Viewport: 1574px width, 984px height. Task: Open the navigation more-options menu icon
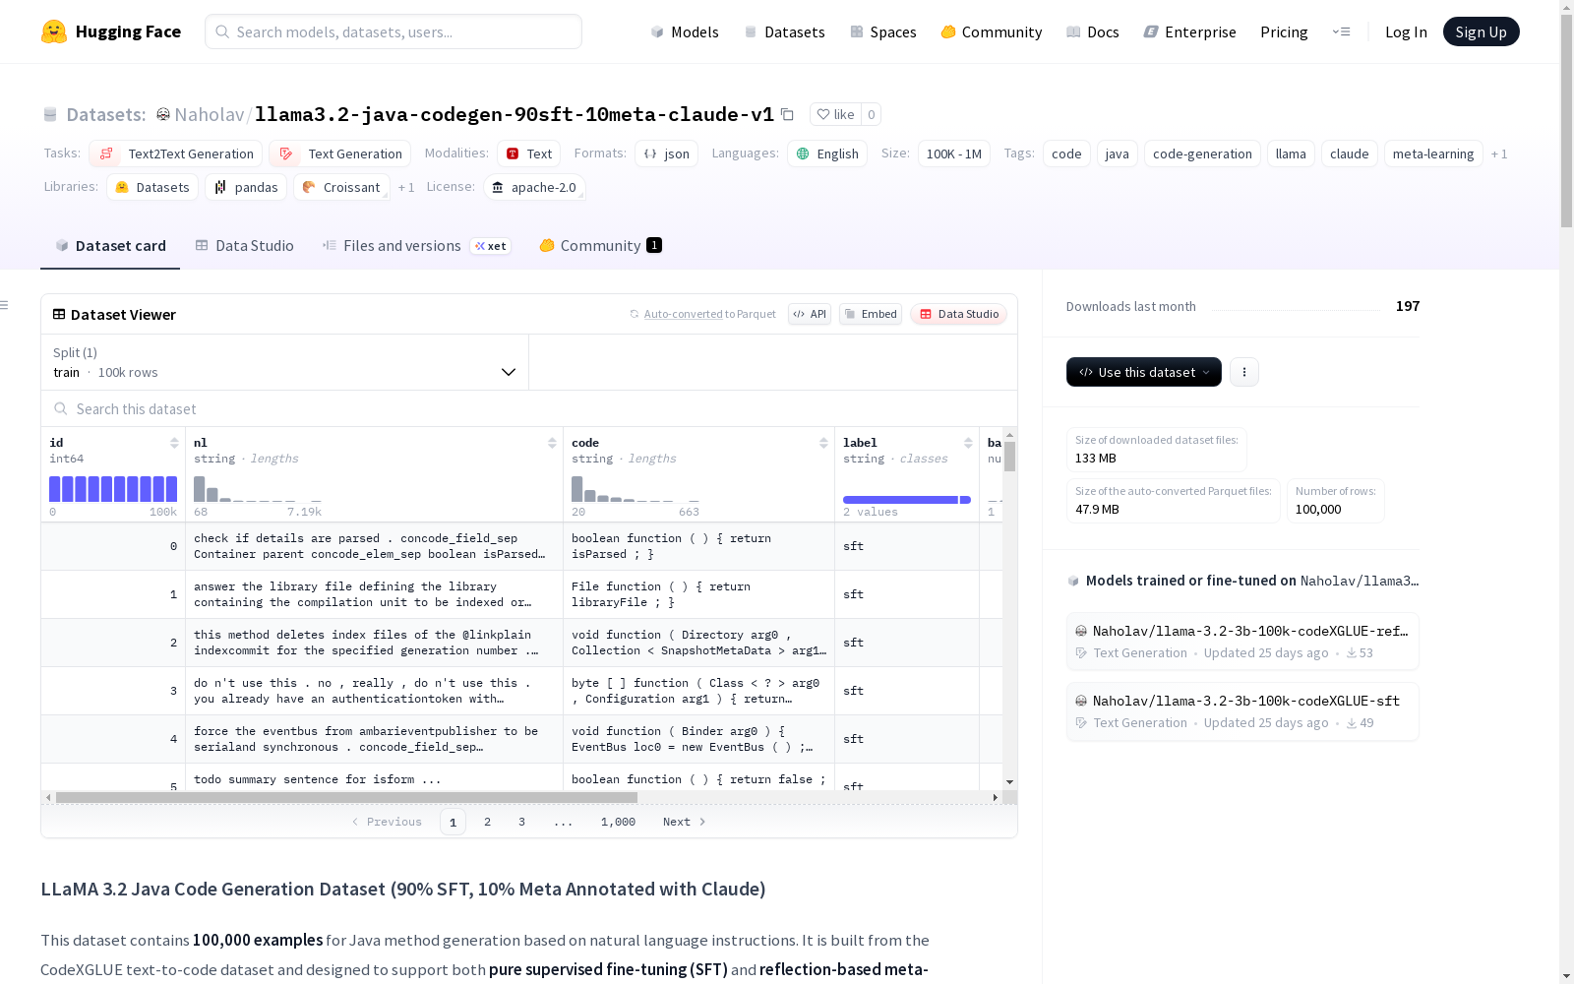click(x=1341, y=31)
